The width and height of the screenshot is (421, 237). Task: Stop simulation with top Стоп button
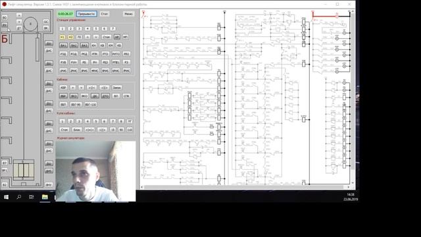click(105, 14)
